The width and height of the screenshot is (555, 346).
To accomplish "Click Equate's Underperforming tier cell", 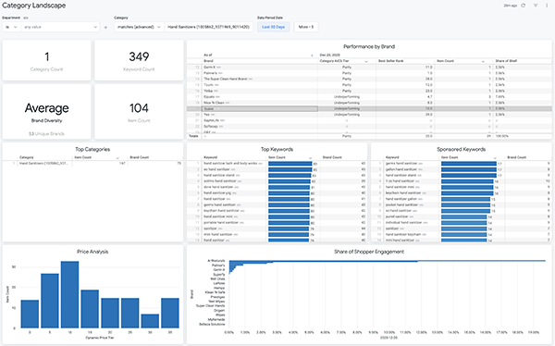I will point(347,97).
